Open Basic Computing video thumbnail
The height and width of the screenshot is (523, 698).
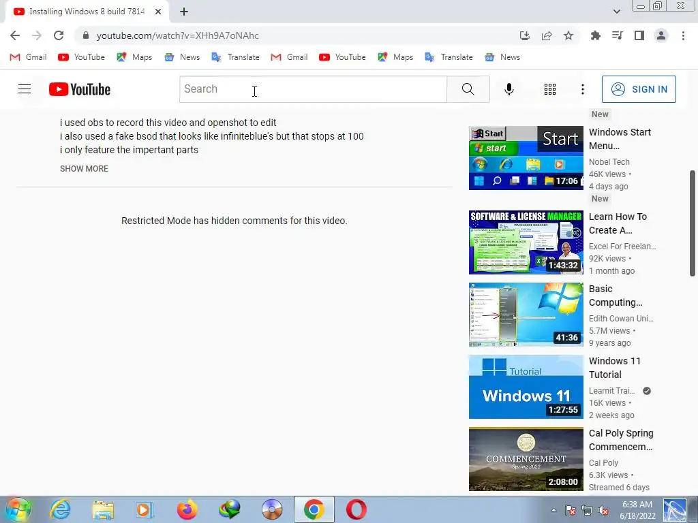[526, 315]
